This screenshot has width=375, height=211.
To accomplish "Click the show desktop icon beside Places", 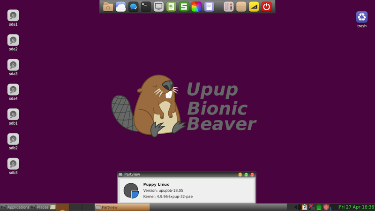I will 52,207.
